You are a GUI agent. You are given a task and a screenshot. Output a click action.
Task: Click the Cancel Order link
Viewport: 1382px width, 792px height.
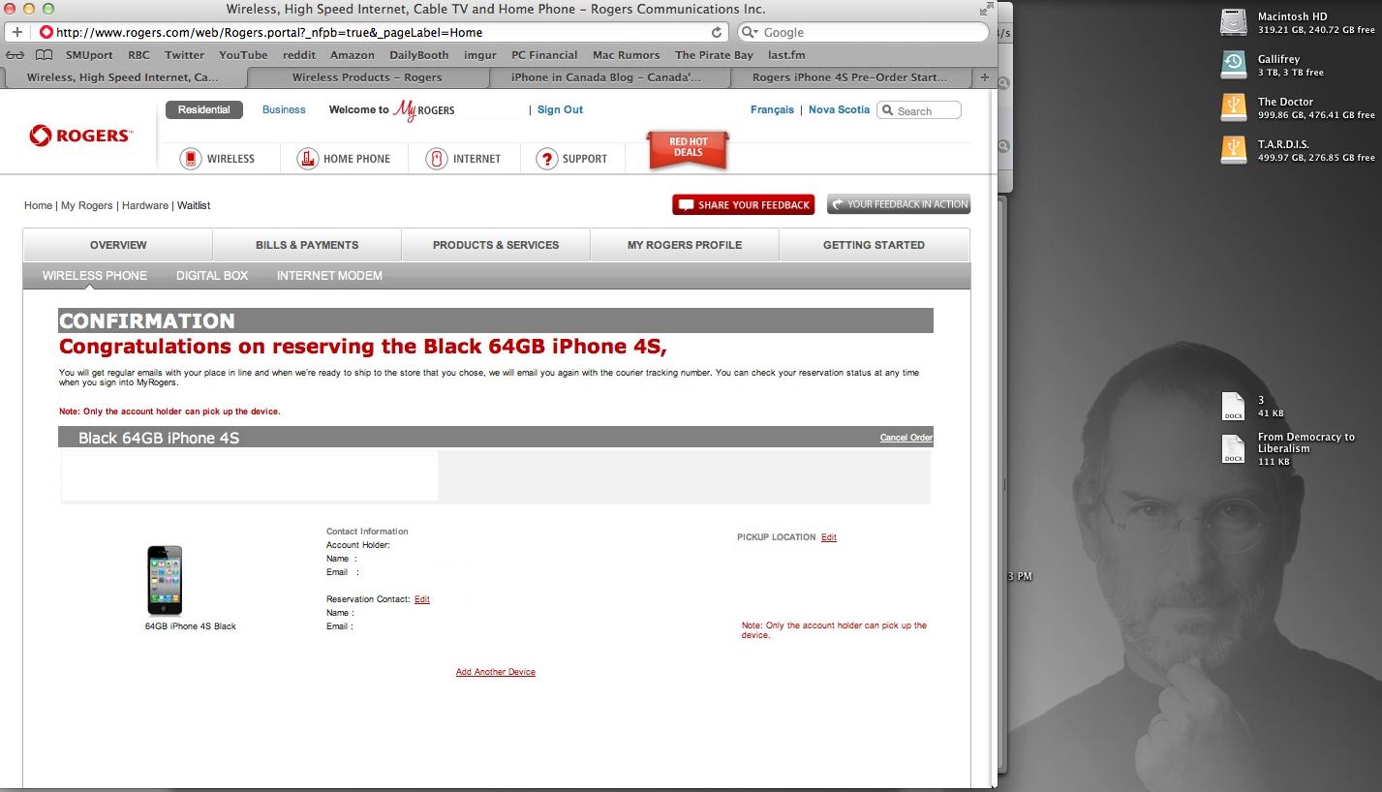906,438
